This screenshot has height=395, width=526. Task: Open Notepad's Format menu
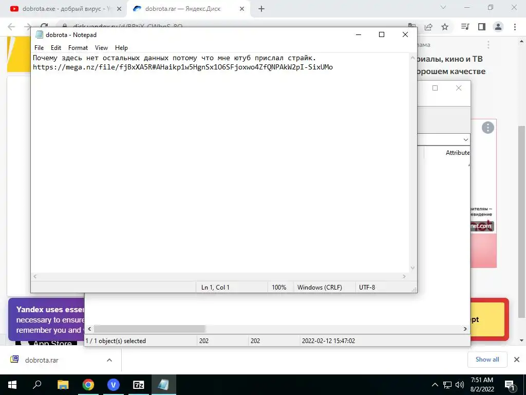pyautogui.click(x=78, y=48)
